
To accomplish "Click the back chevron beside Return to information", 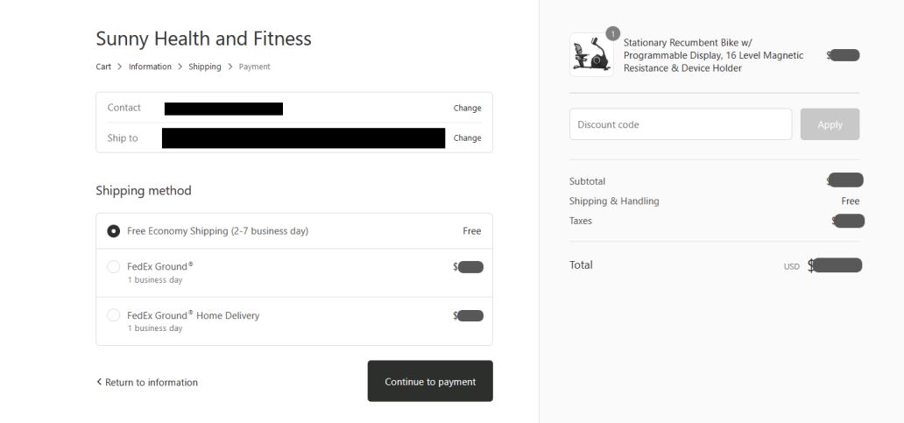I will pyautogui.click(x=99, y=382).
